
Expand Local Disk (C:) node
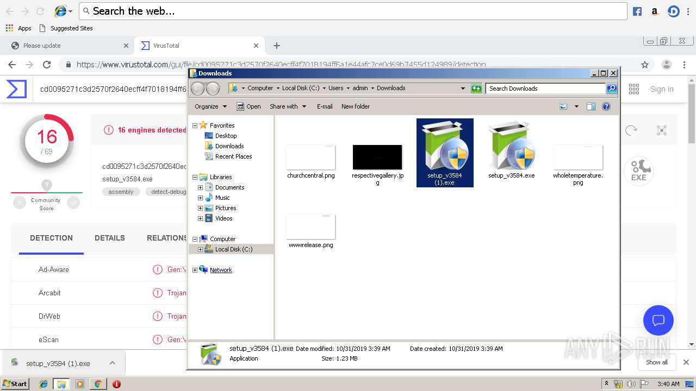coord(200,249)
